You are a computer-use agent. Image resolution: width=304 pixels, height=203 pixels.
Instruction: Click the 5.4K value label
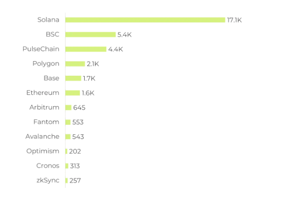125,35
